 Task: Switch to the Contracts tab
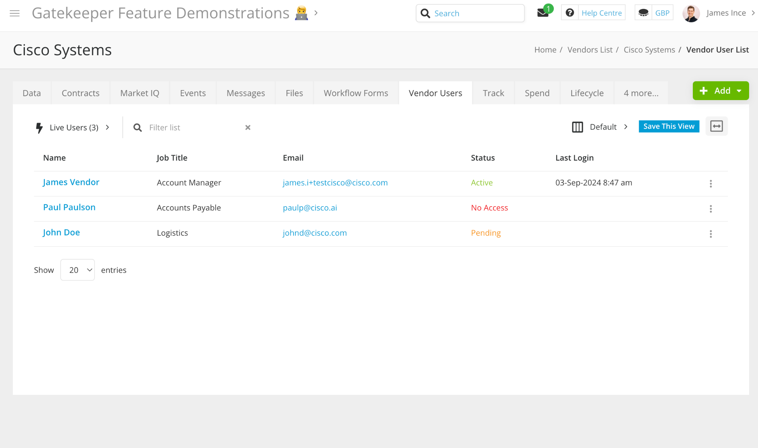pyautogui.click(x=81, y=93)
